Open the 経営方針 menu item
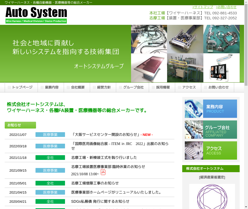The image size is (248, 209). 103,88
